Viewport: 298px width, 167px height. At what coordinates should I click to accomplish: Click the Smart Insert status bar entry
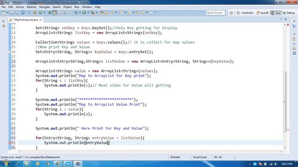pos(200,157)
